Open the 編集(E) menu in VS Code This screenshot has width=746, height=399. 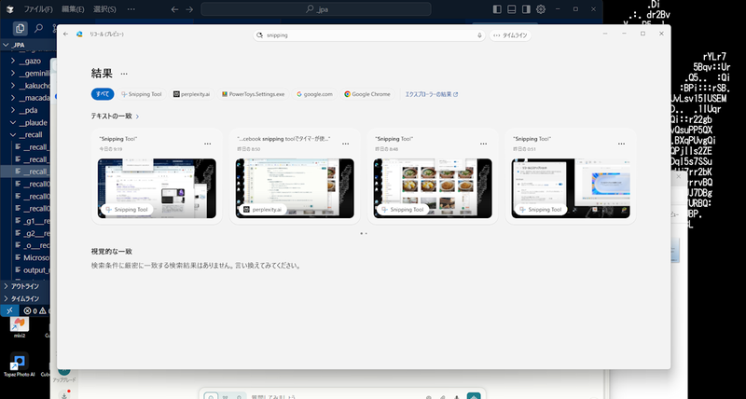(73, 9)
